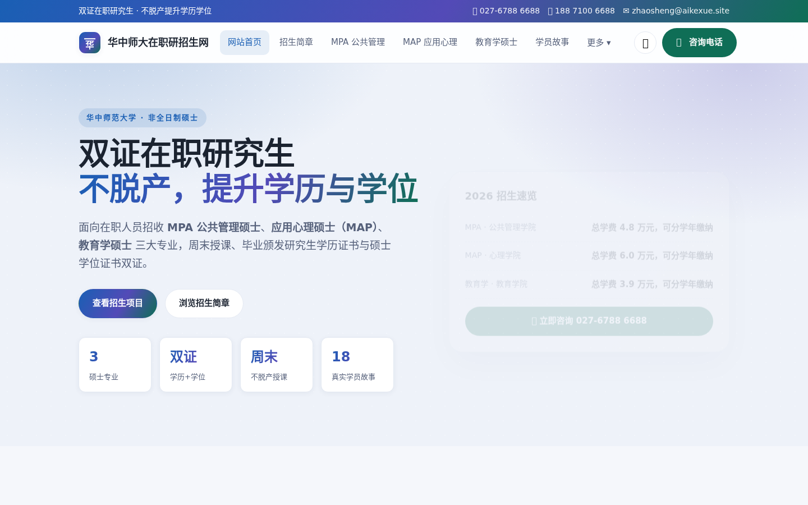Click the top bar slogan 双证在职研究生 · 不脱产提升学历学位
This screenshot has height=505, width=808.
click(145, 11)
